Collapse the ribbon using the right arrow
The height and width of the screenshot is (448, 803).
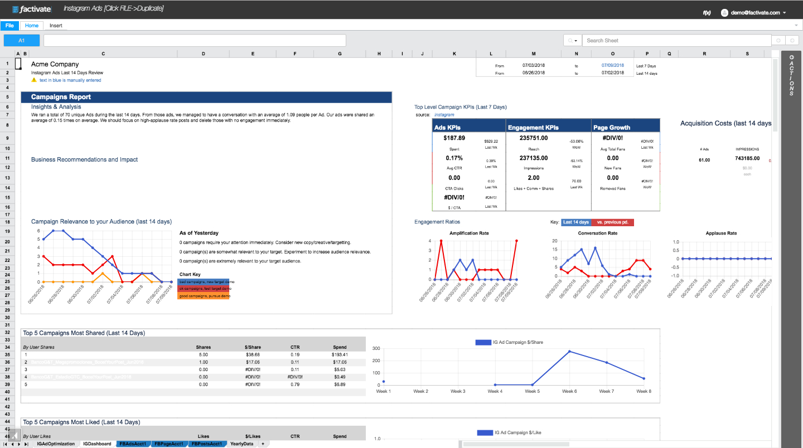click(x=796, y=26)
